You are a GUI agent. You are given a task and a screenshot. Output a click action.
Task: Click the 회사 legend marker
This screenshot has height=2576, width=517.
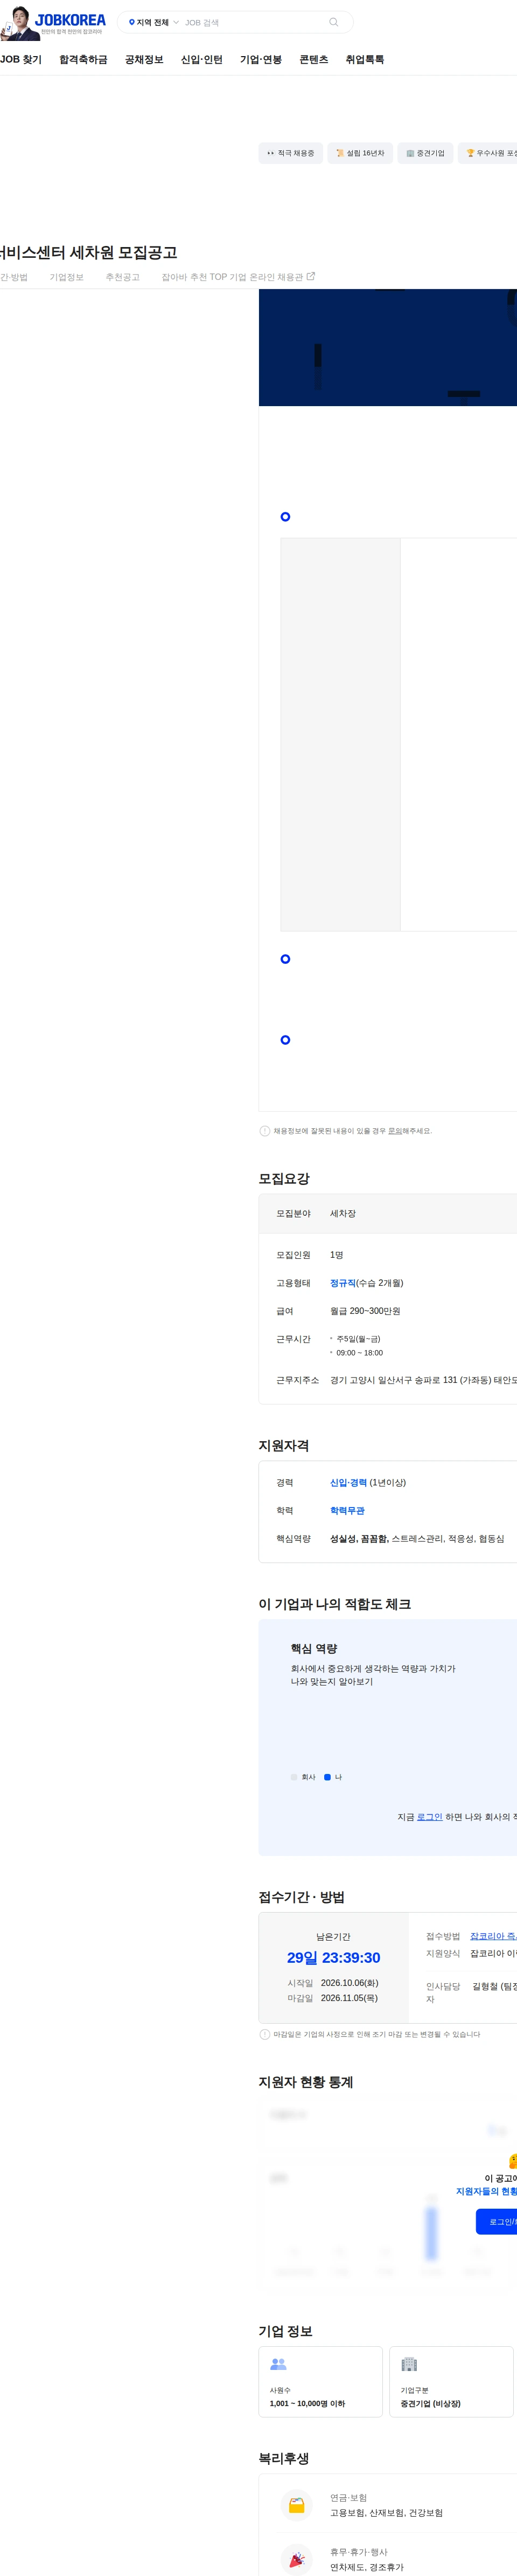(295, 1777)
